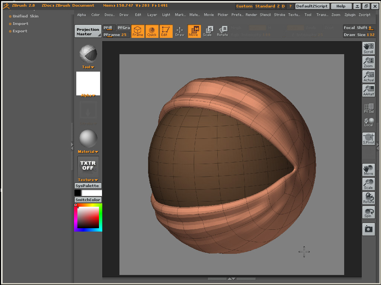Activate the Draw mode icon
Viewport: 381px width, 285px height.
pyautogui.click(x=180, y=31)
